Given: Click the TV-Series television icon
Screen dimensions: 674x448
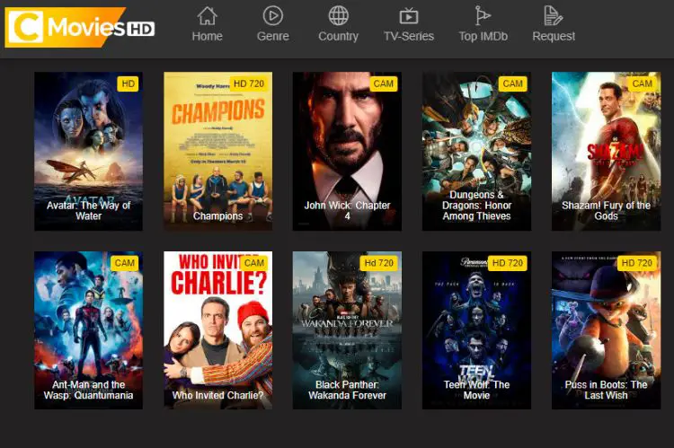Looking at the screenshot, I should tap(409, 16).
